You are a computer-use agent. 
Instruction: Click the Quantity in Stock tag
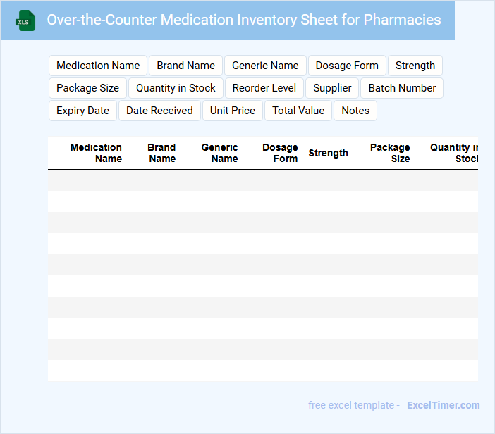pos(176,88)
